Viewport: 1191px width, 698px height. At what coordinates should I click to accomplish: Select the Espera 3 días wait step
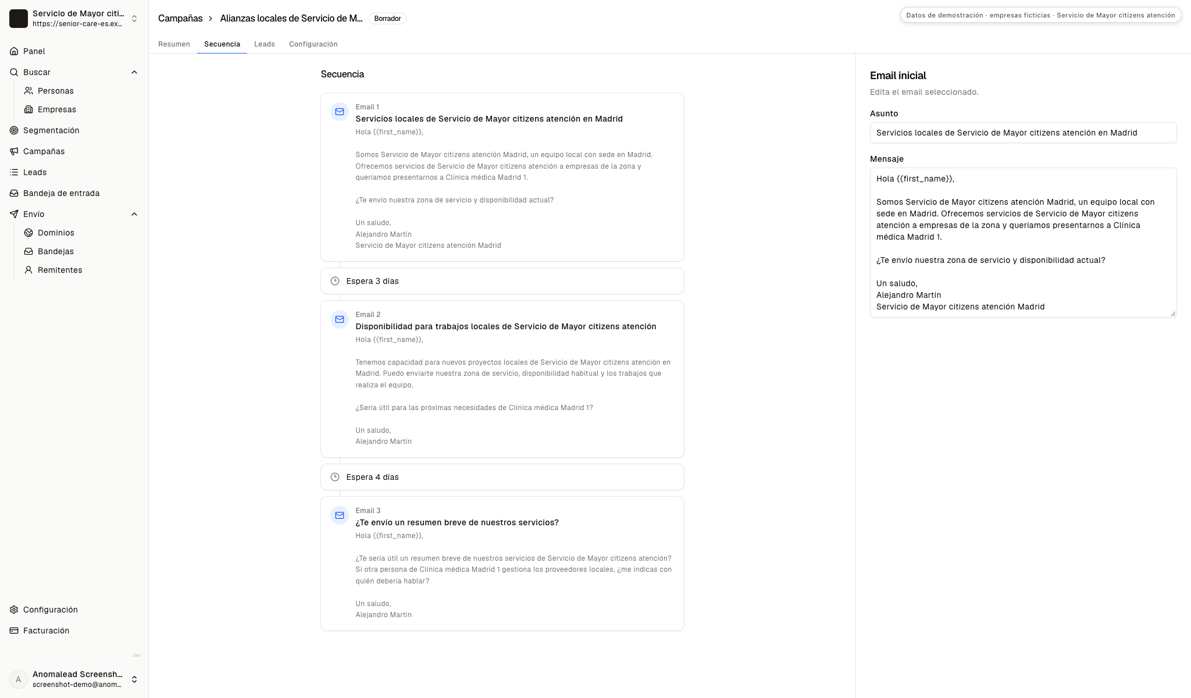502,281
